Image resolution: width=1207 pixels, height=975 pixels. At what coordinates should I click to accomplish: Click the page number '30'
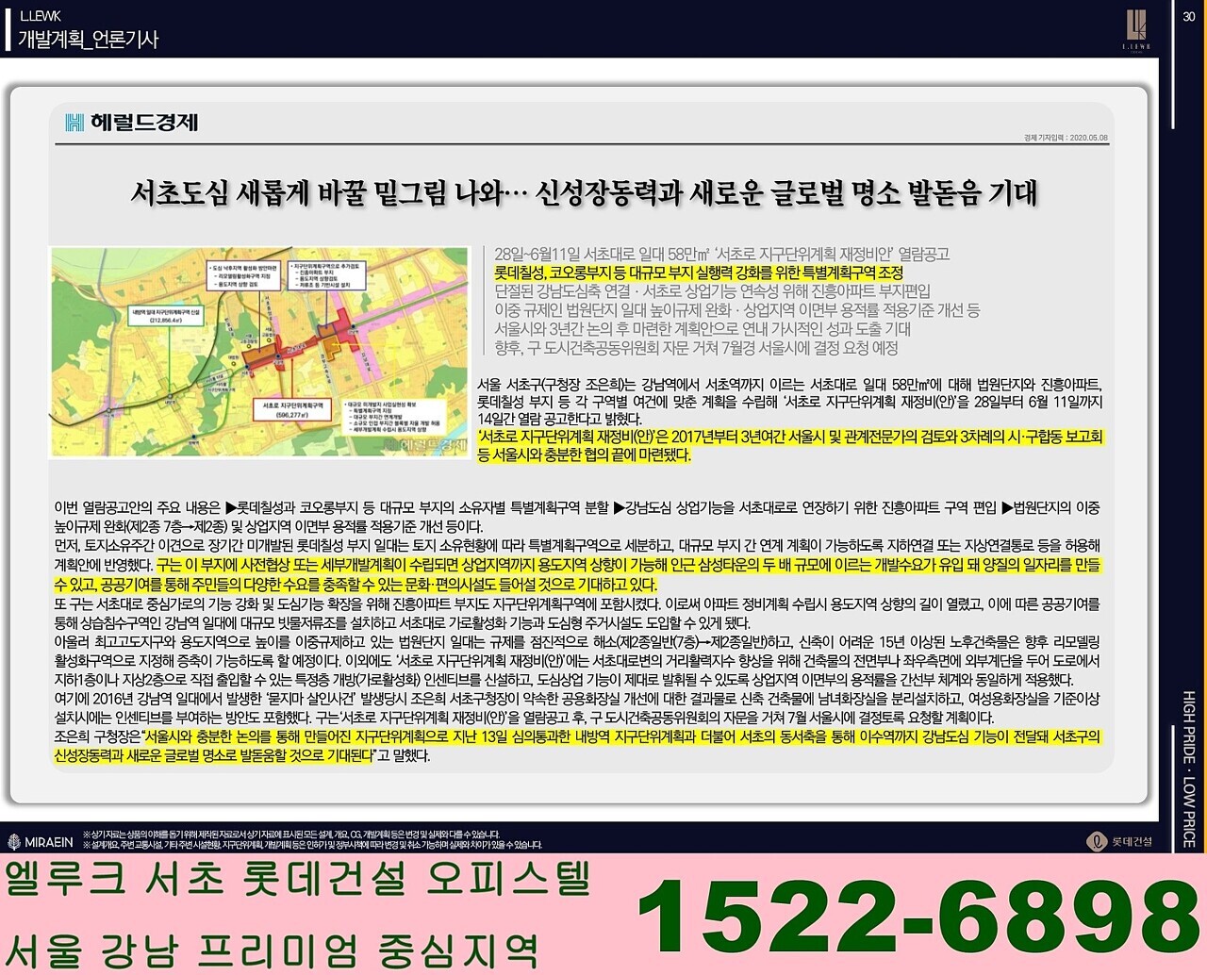pyautogui.click(x=1189, y=16)
